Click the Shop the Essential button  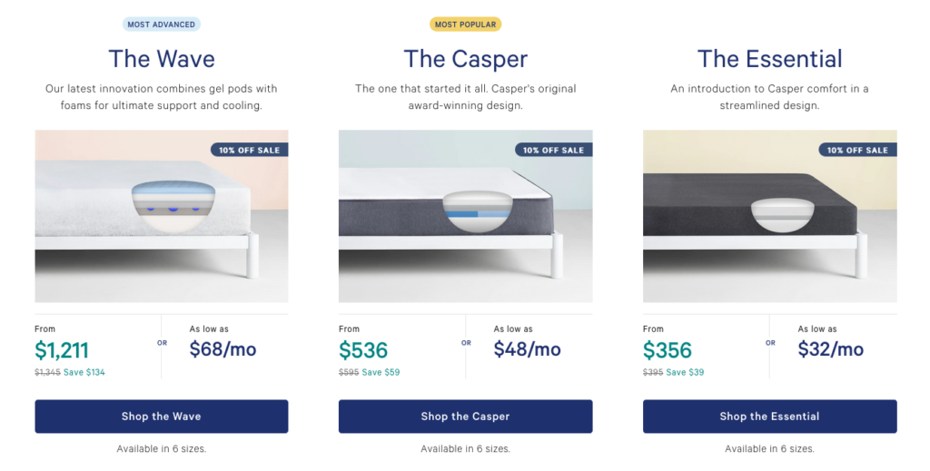tap(770, 416)
